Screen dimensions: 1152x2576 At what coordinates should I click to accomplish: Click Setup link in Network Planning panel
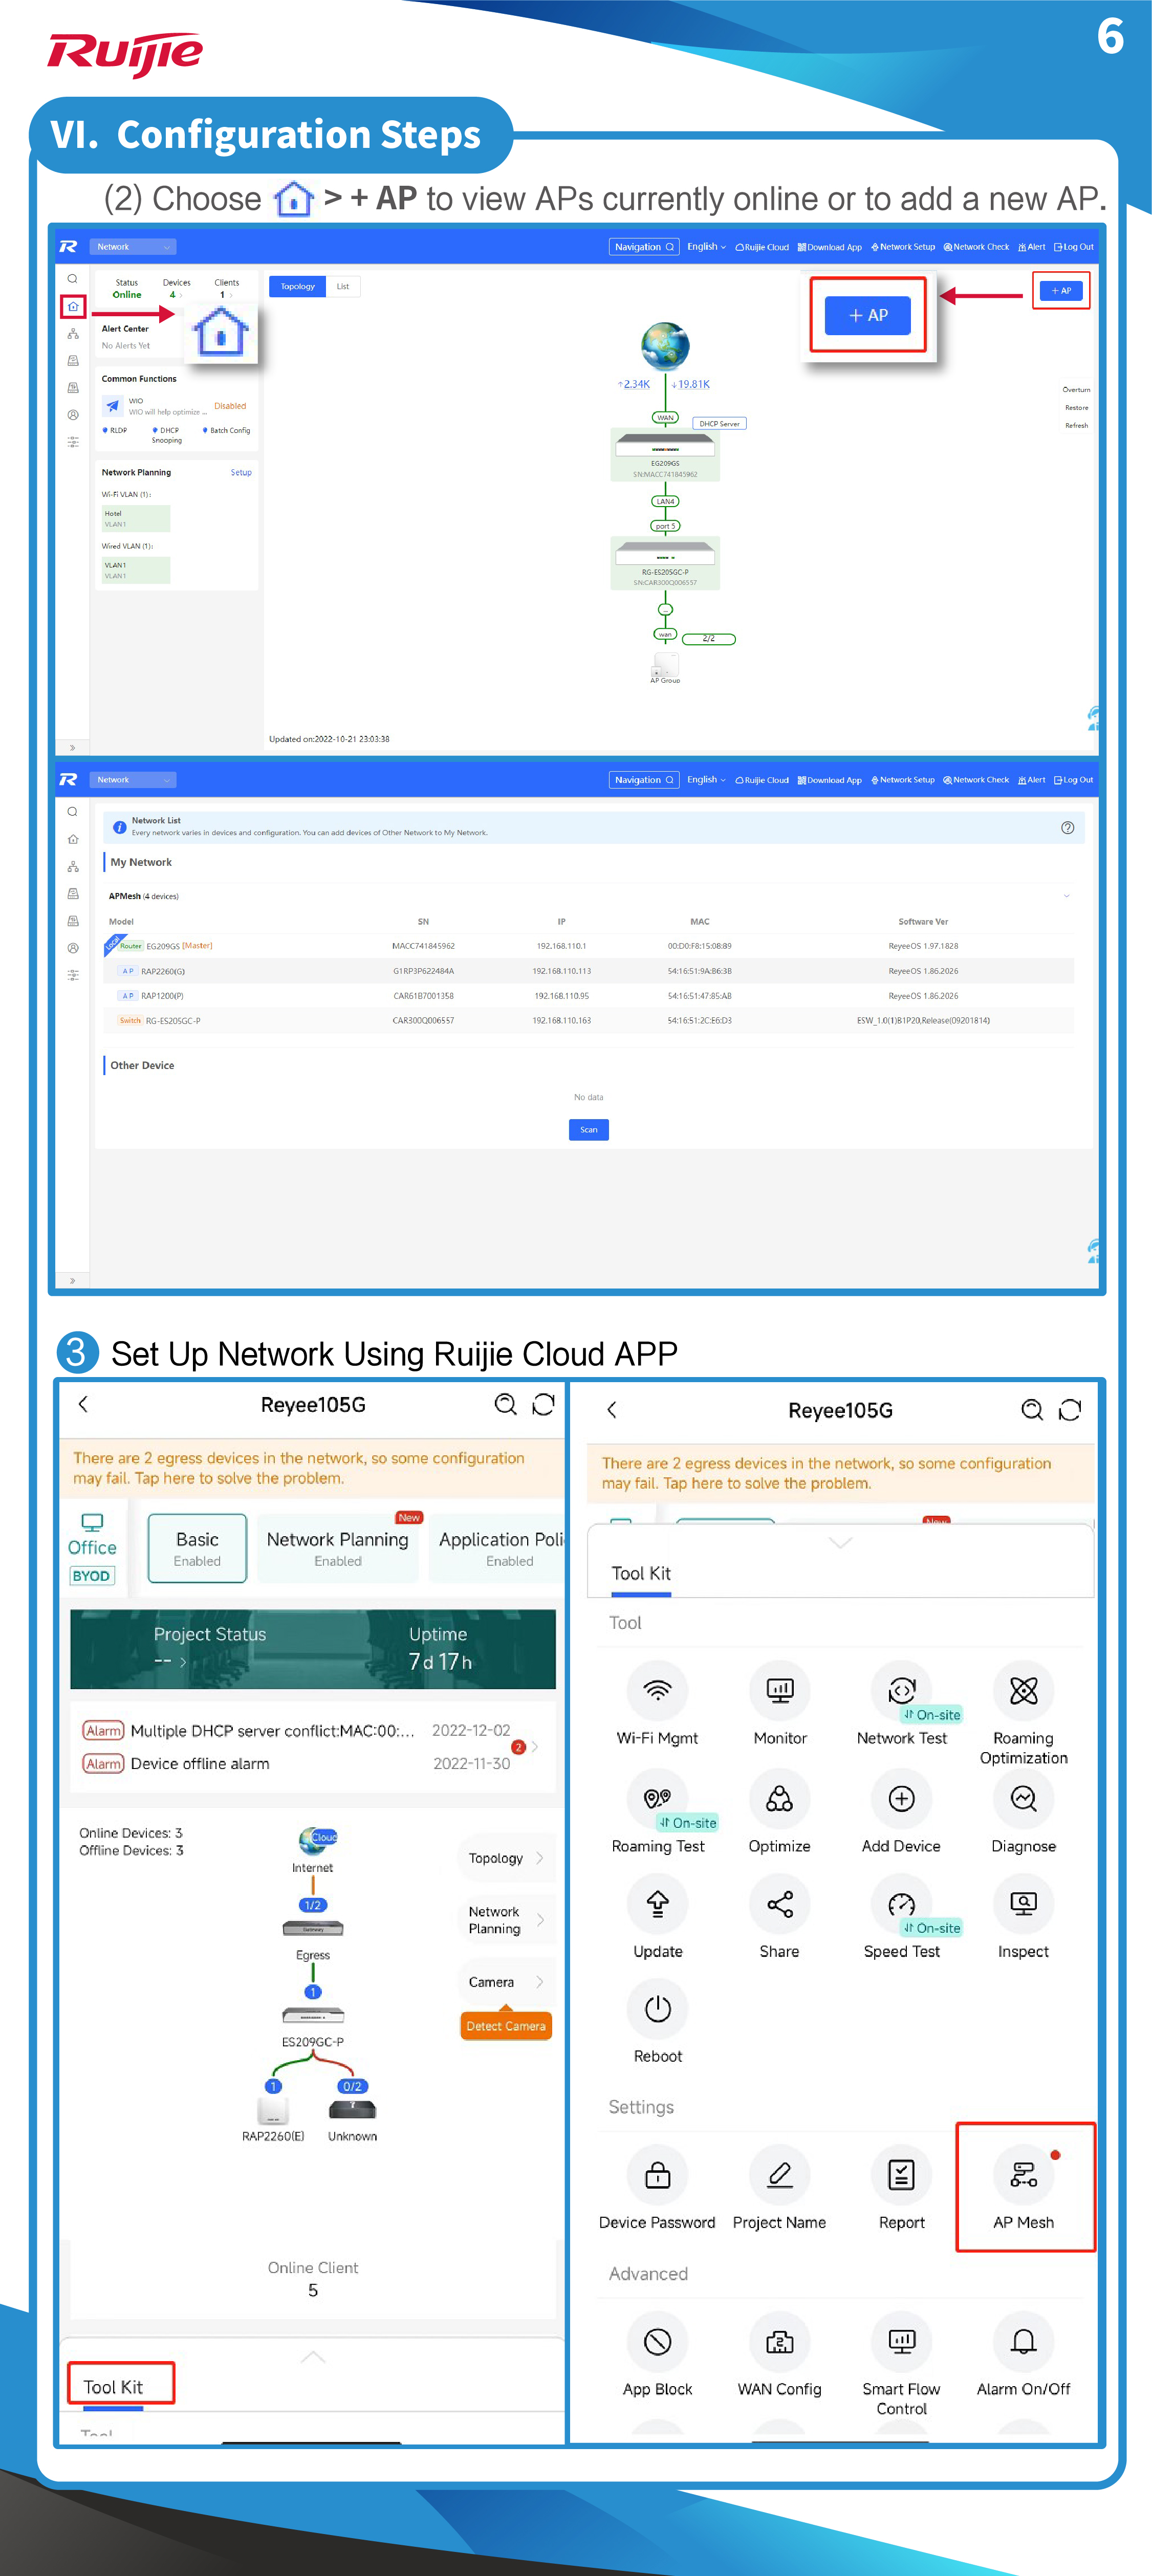(241, 473)
